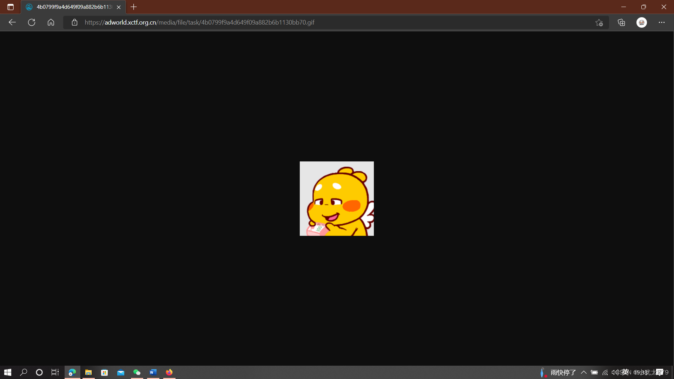
Task: Open the user profile avatar
Action: click(642, 22)
